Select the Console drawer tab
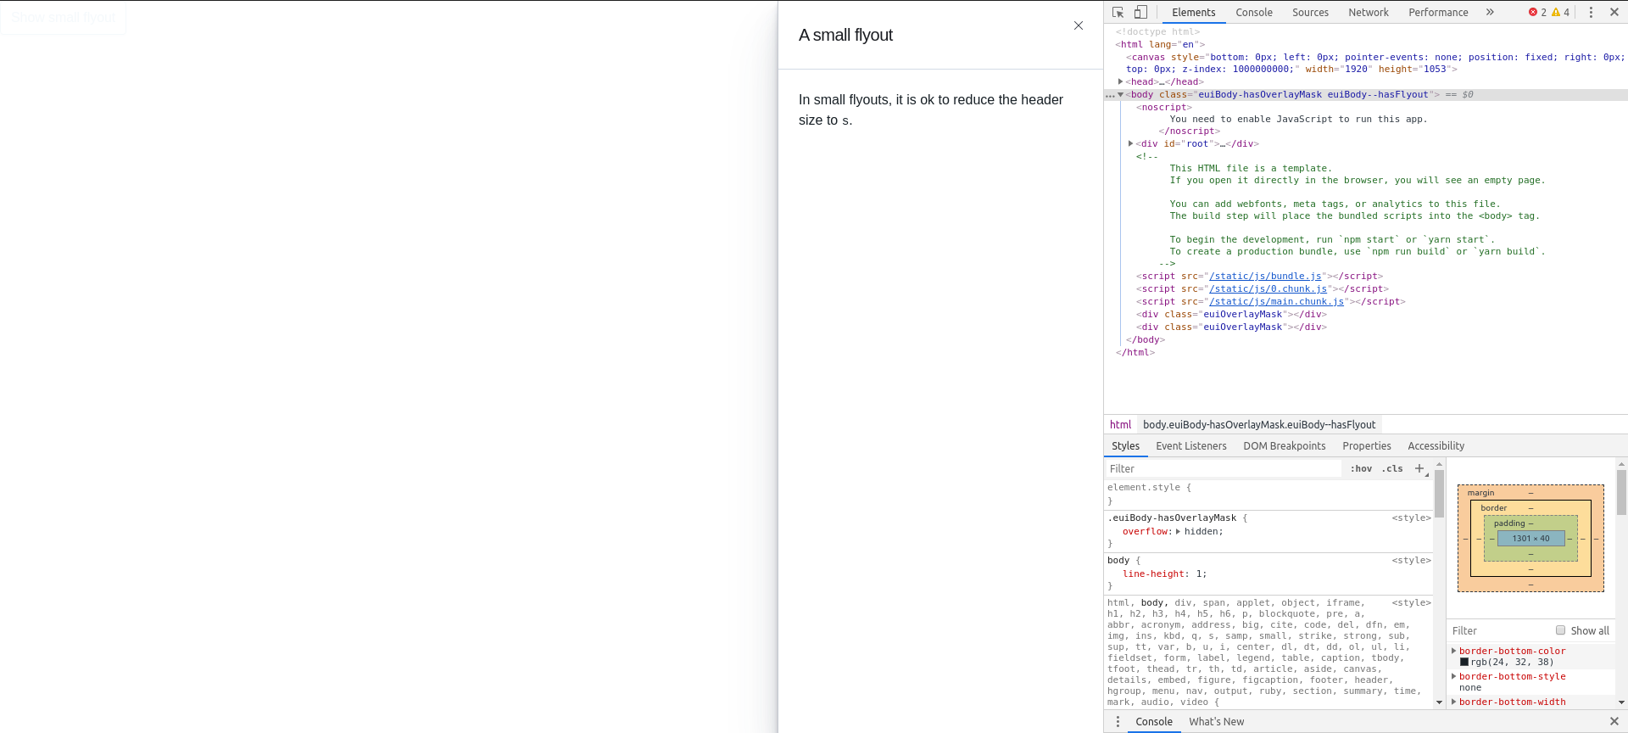 point(1154,721)
